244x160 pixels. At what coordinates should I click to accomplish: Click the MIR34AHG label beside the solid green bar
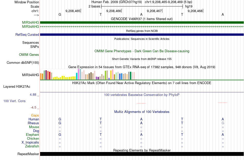[x=31, y=23]
